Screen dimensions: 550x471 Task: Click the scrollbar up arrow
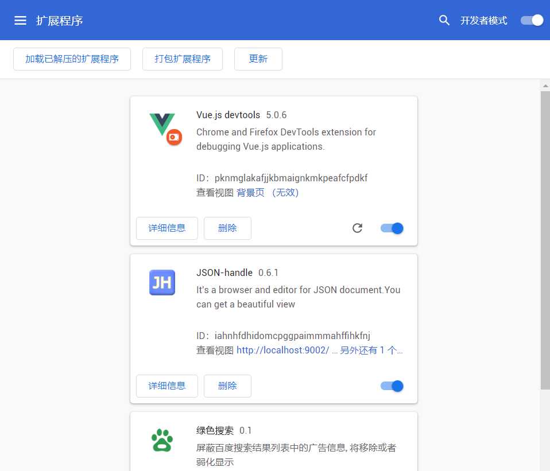545,85
